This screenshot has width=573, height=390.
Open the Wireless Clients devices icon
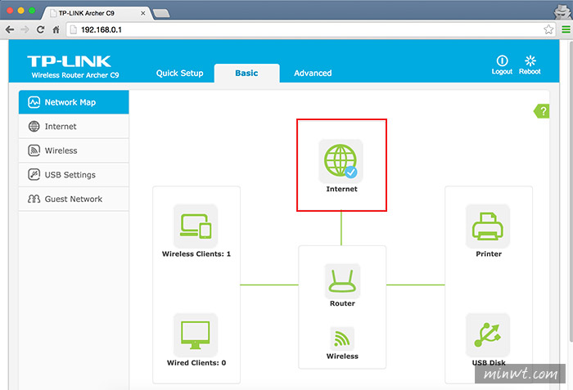coord(196,226)
